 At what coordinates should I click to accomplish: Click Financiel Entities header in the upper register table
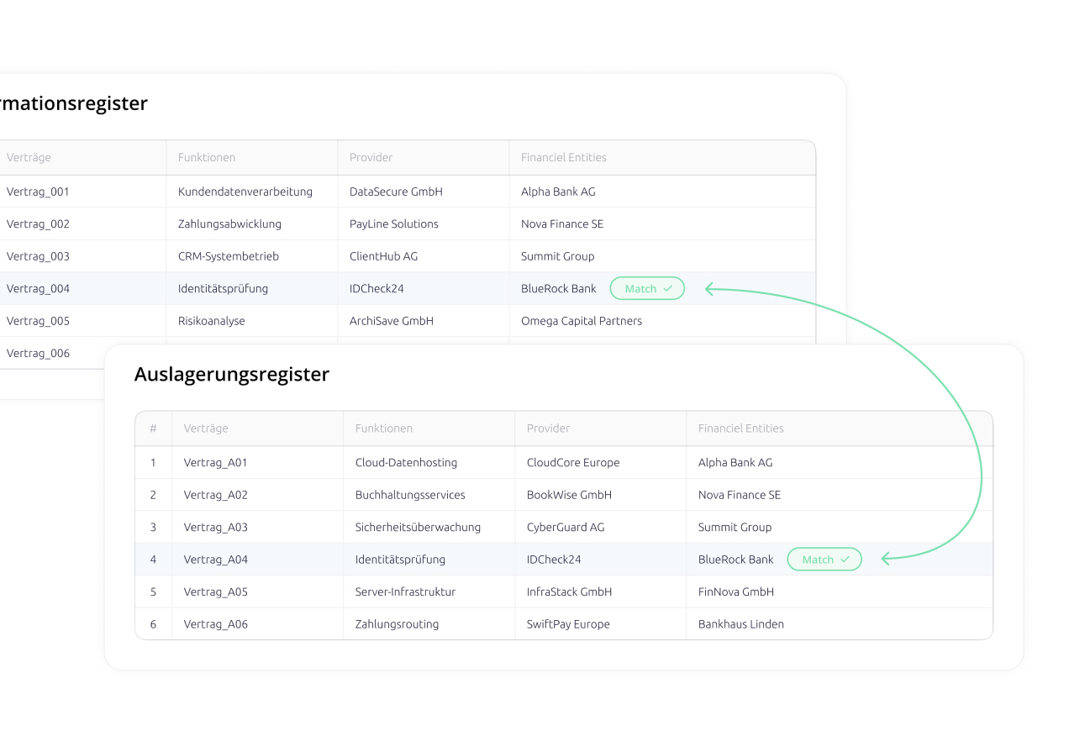click(564, 157)
